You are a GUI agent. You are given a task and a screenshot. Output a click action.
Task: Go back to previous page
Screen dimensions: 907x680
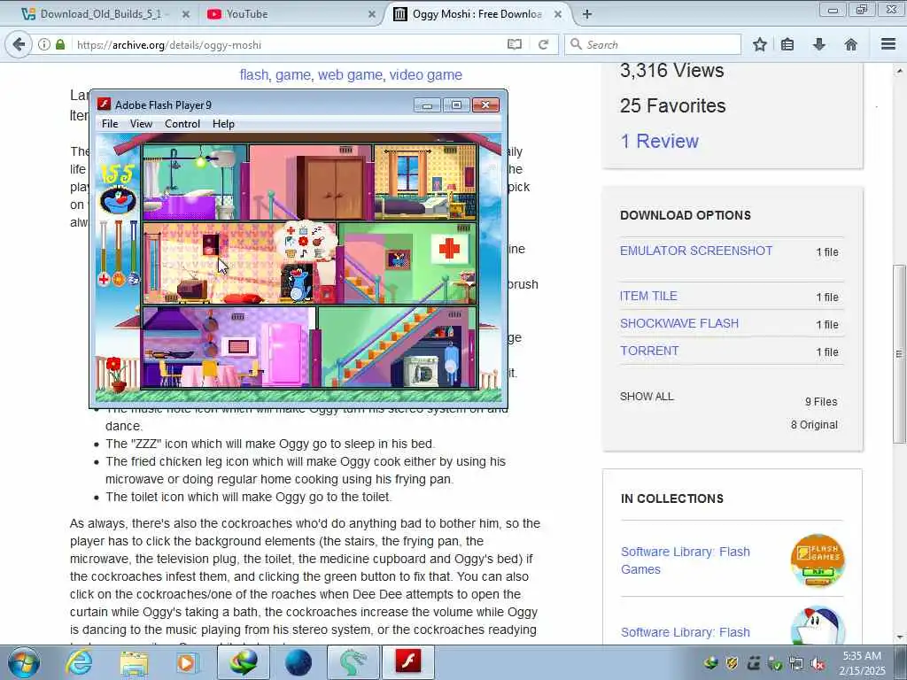(19, 44)
